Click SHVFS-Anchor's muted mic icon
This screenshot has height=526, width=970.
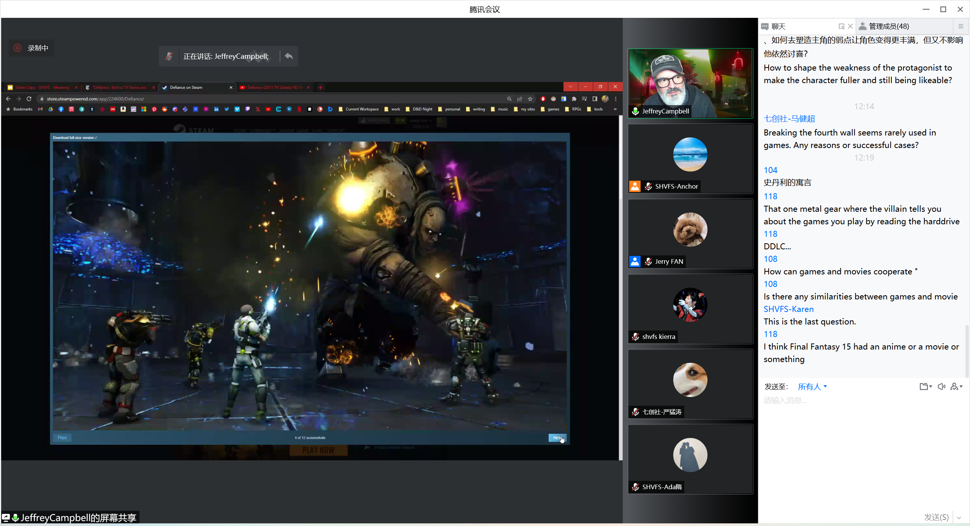(649, 186)
